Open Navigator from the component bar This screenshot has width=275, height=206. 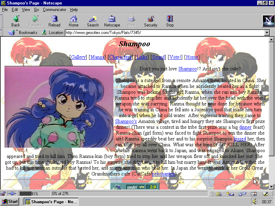(x=219, y=194)
